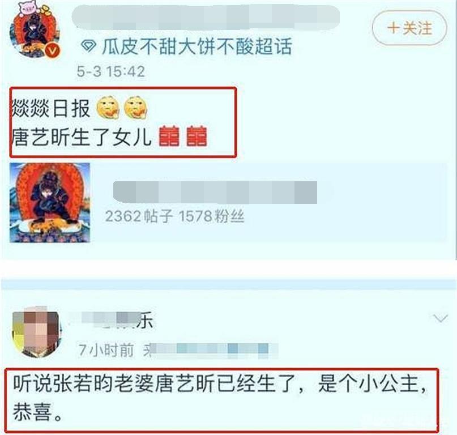457x435 pixels.
Task: Tap the first red 囍 emoji
Action: tap(169, 136)
